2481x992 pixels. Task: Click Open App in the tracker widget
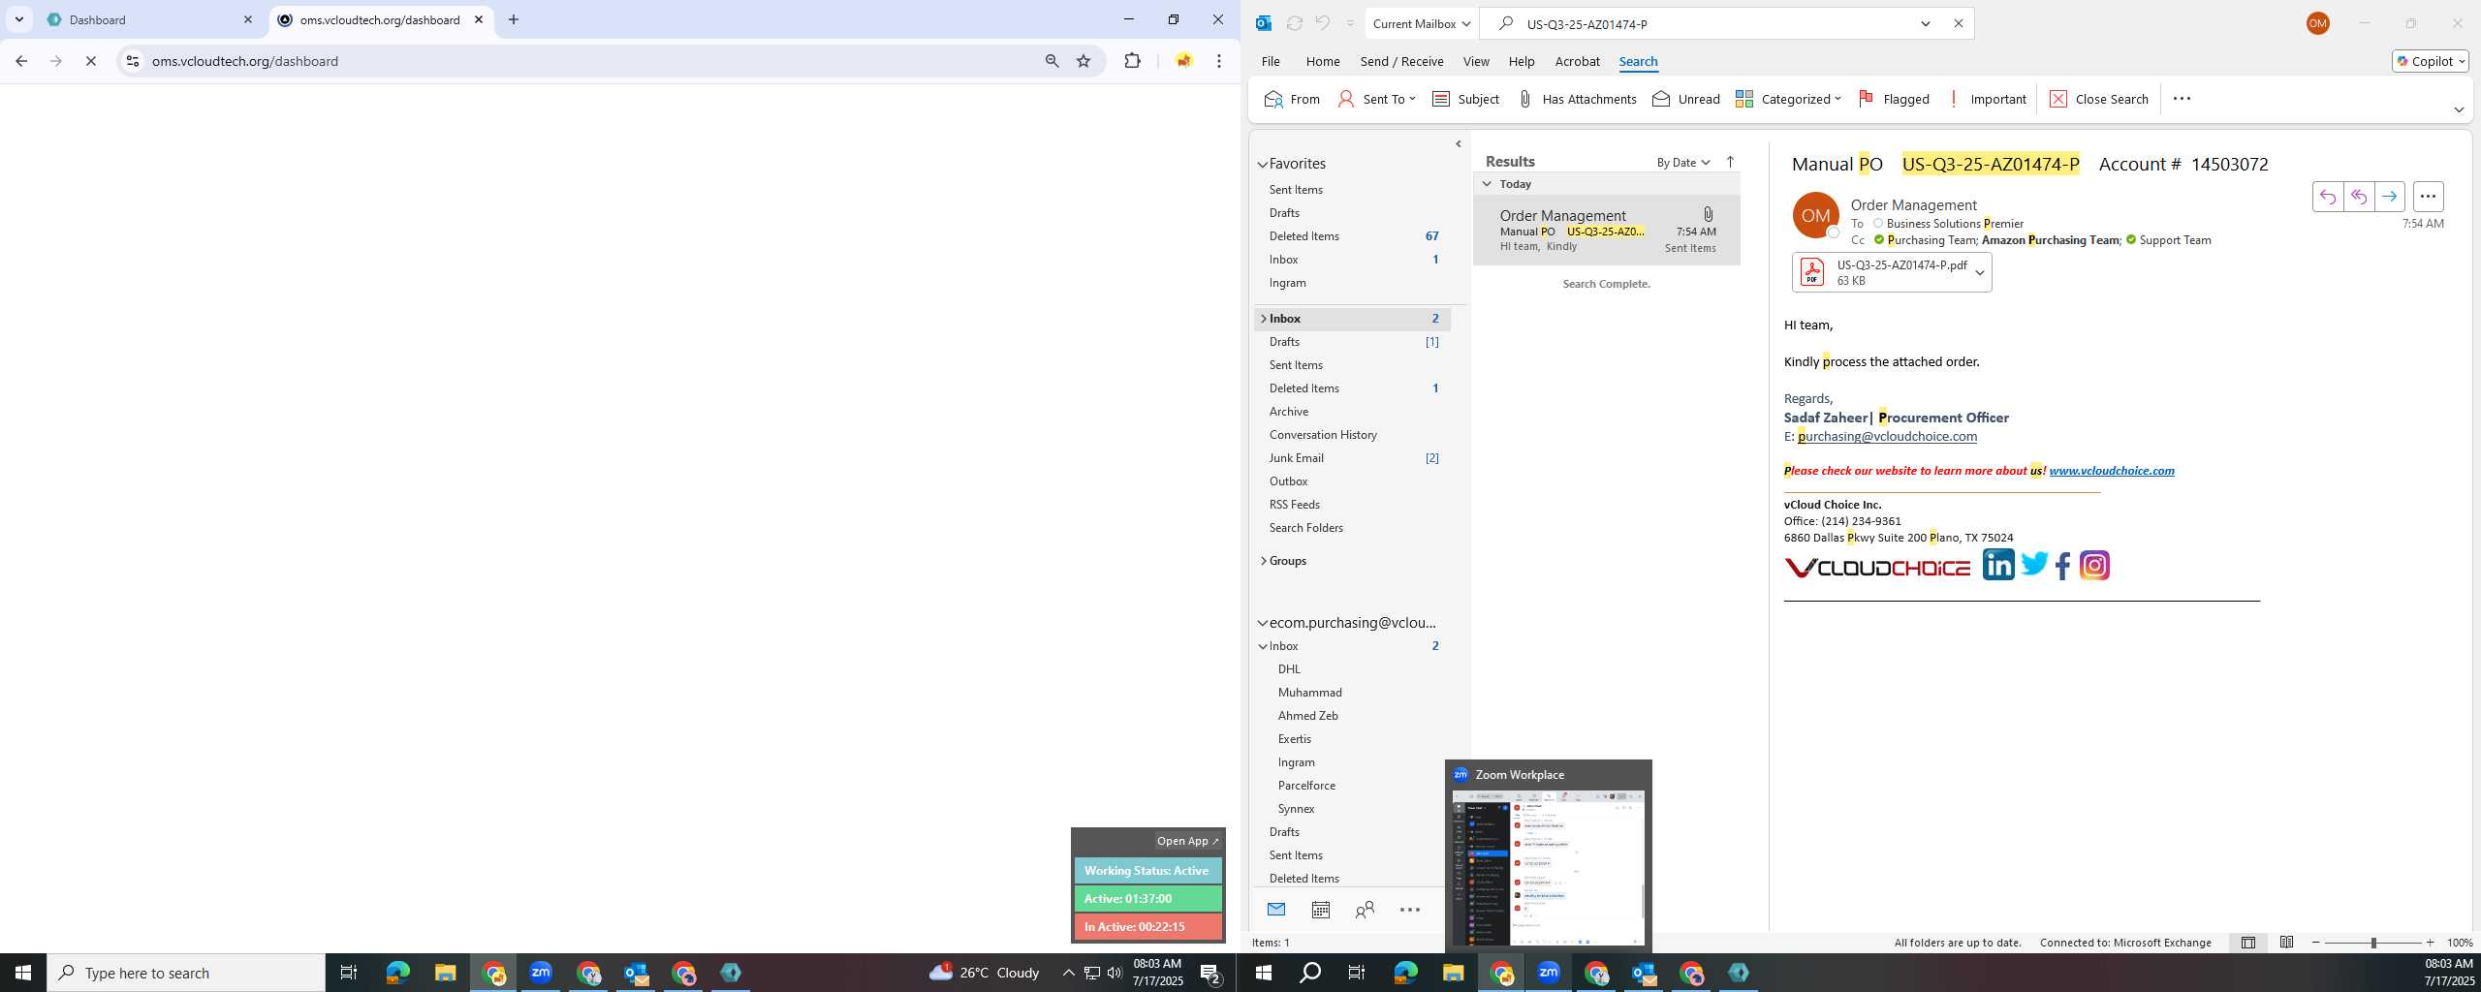coord(1187,841)
